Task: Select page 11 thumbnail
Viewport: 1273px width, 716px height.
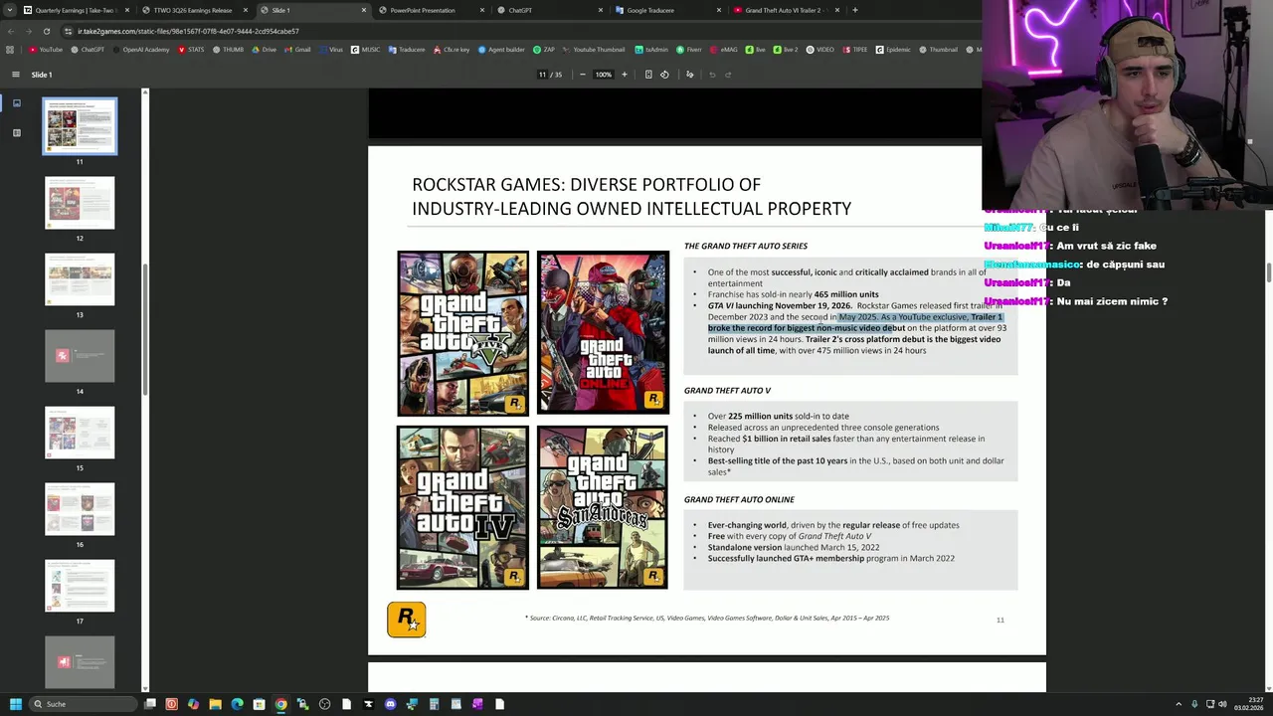Action: pos(80,126)
